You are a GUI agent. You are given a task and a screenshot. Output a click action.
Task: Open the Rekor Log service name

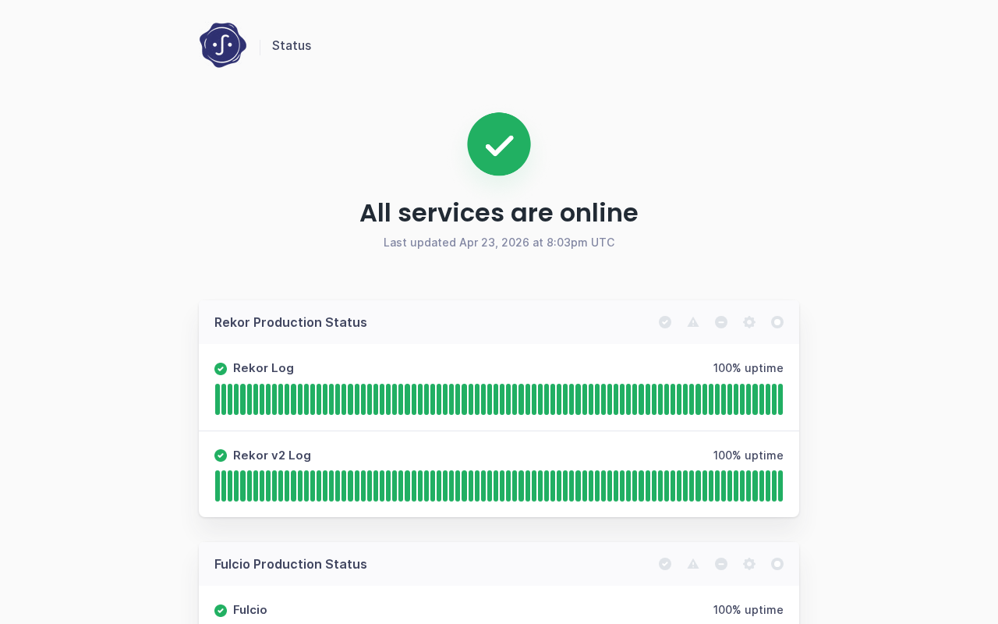tap(264, 368)
